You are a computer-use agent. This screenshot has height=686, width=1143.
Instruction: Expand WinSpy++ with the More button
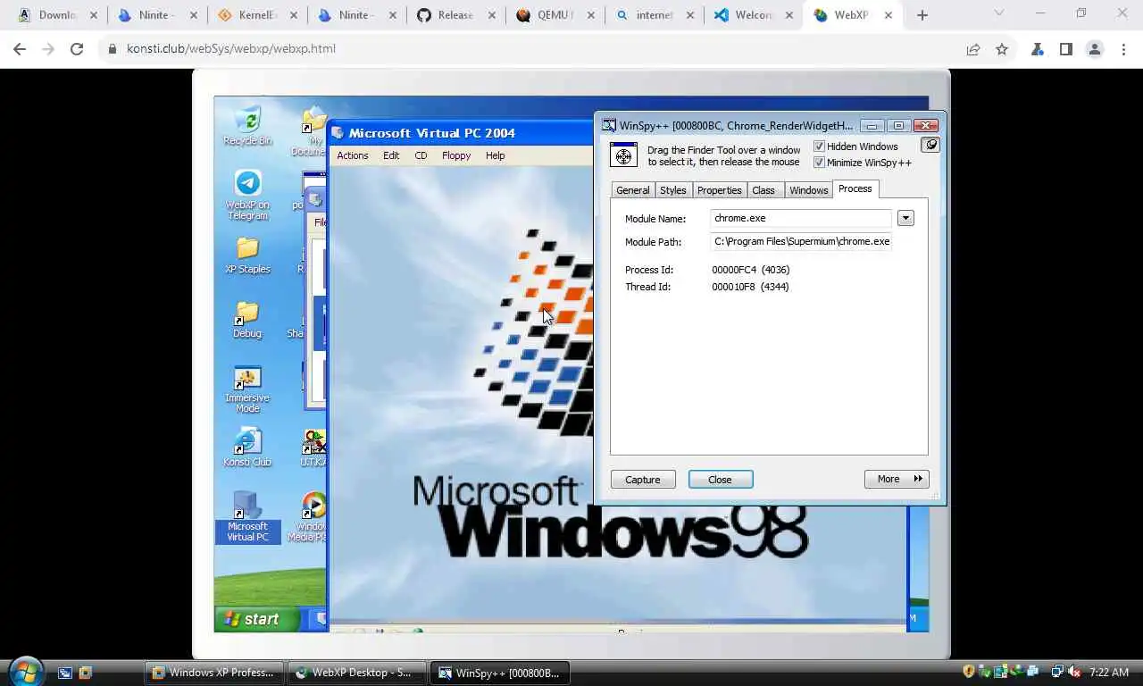point(897,480)
